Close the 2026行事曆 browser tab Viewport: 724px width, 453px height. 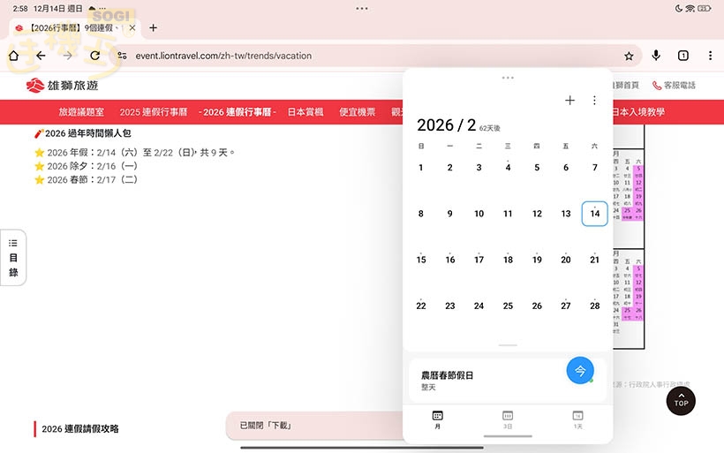coord(132,27)
